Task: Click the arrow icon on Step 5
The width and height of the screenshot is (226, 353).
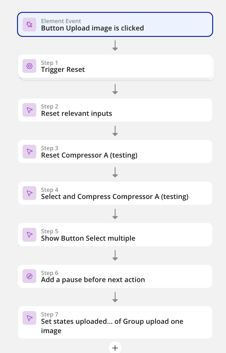Action: (30, 235)
